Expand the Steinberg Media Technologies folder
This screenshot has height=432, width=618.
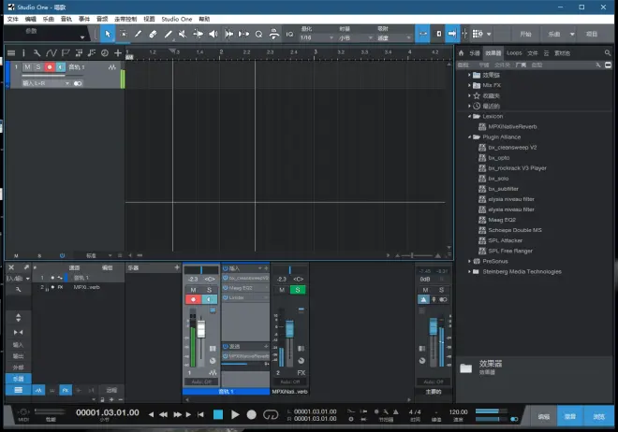(x=469, y=271)
